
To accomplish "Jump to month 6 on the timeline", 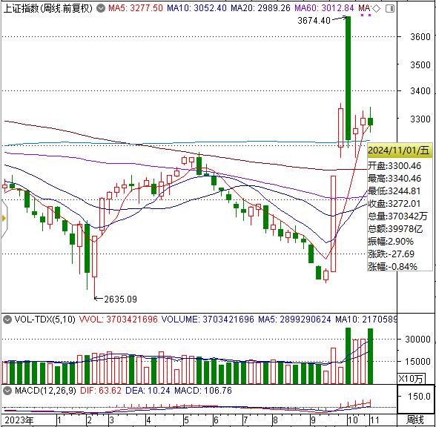I will point(216,420).
